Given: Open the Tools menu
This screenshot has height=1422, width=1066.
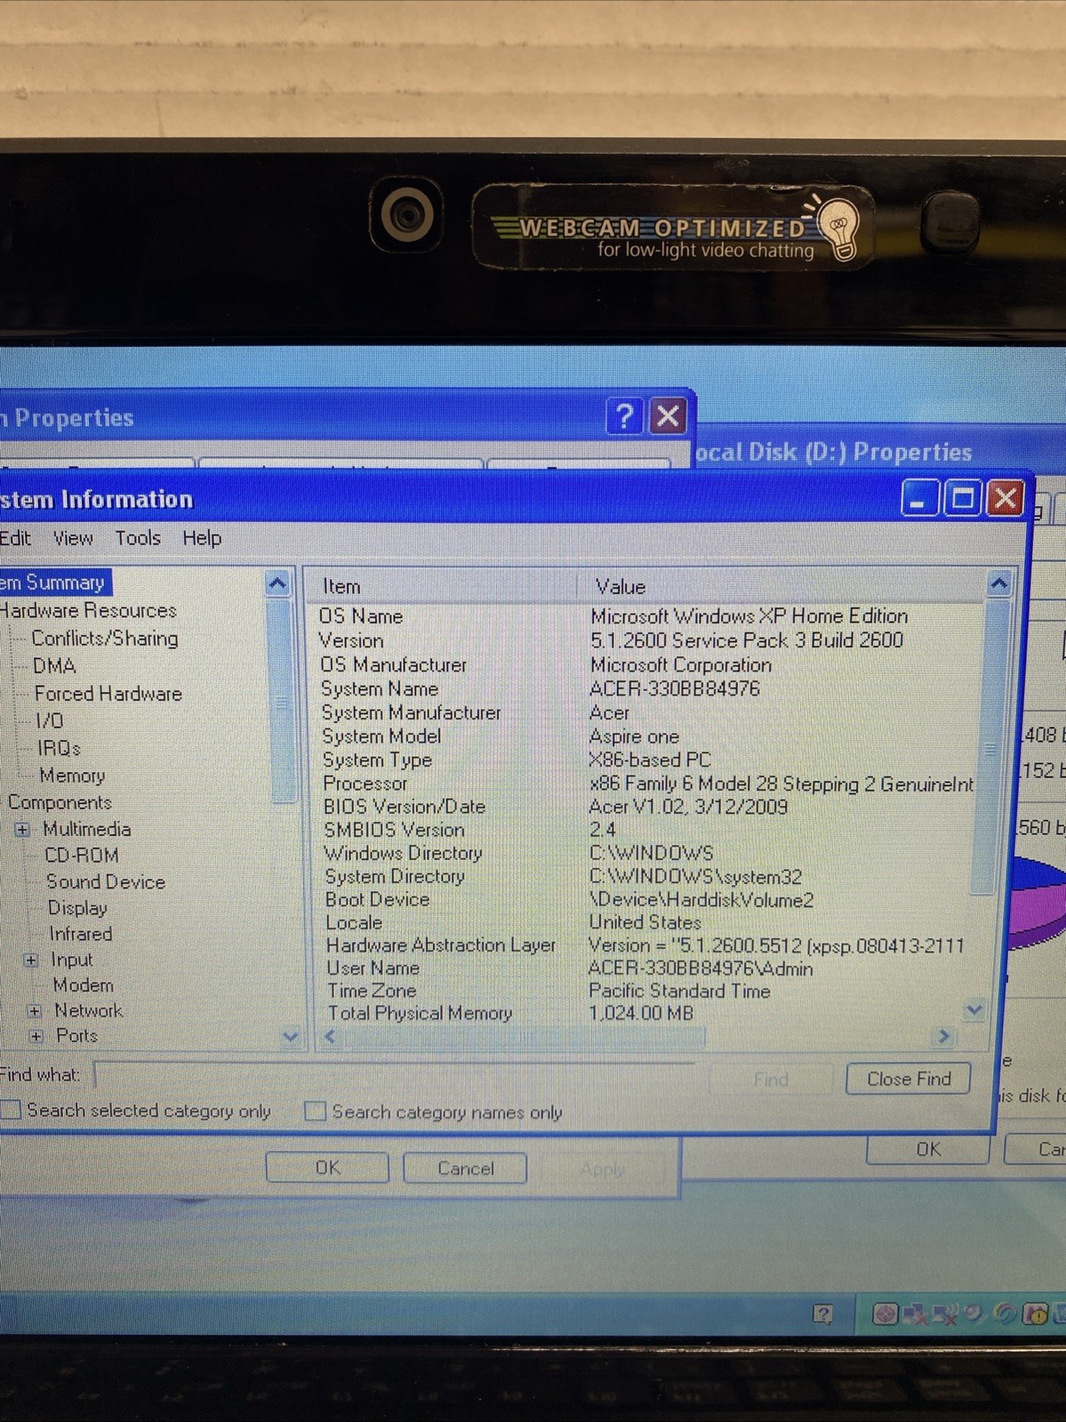Looking at the screenshot, I should (x=138, y=538).
